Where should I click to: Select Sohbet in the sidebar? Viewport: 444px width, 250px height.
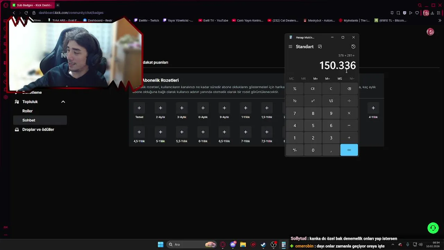click(40, 120)
